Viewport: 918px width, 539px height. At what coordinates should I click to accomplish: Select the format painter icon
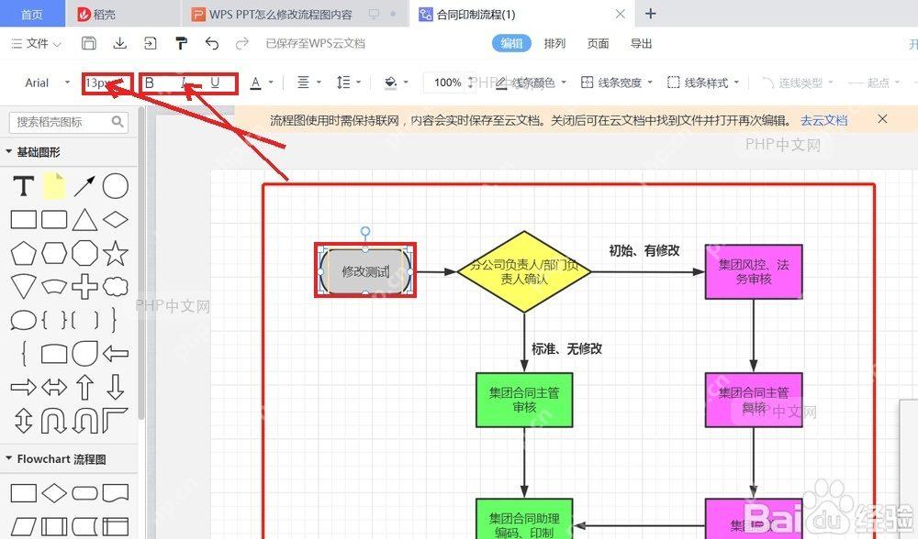[x=182, y=43]
